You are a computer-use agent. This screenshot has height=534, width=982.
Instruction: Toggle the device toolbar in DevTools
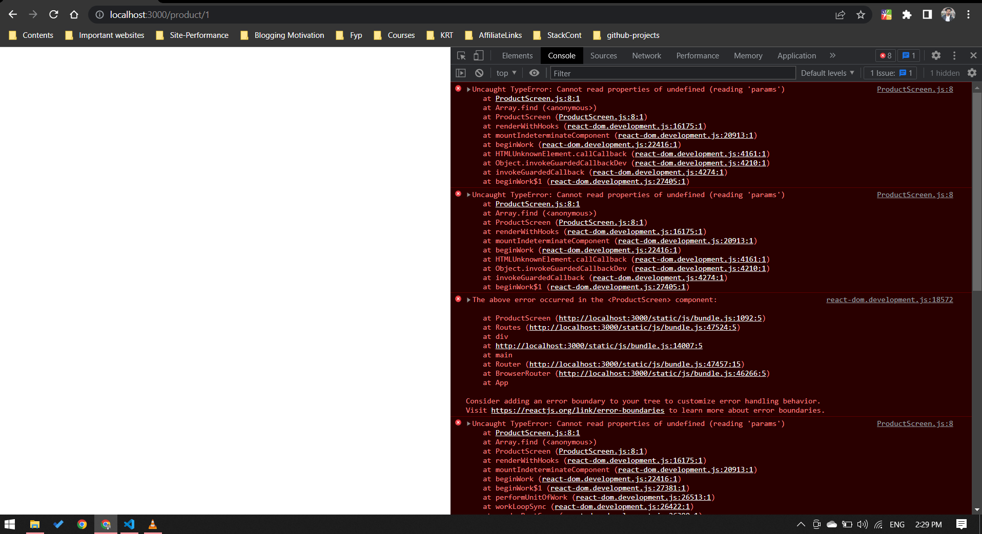click(x=478, y=55)
